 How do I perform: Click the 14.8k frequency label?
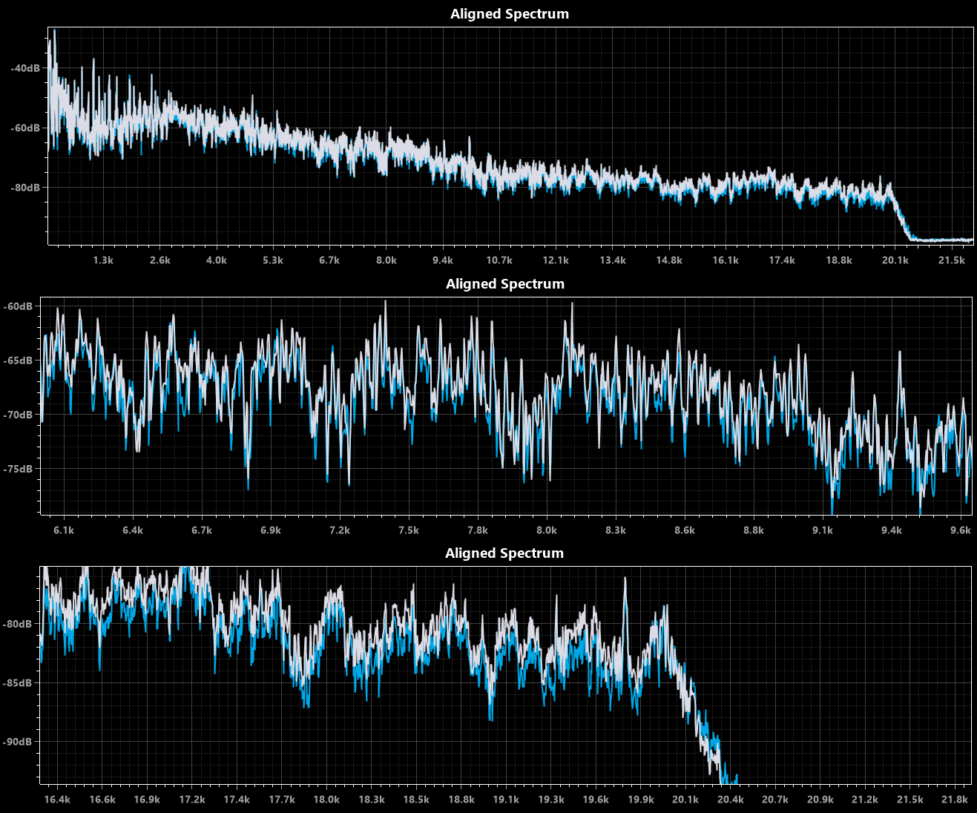pyautogui.click(x=669, y=260)
